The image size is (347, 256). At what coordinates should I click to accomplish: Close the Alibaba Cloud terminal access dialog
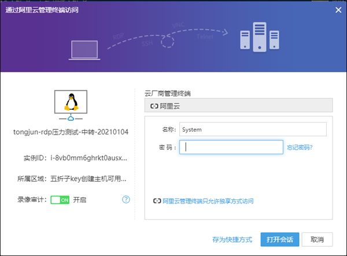click(x=338, y=10)
